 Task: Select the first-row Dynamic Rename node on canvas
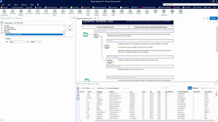(x=96, y=36)
